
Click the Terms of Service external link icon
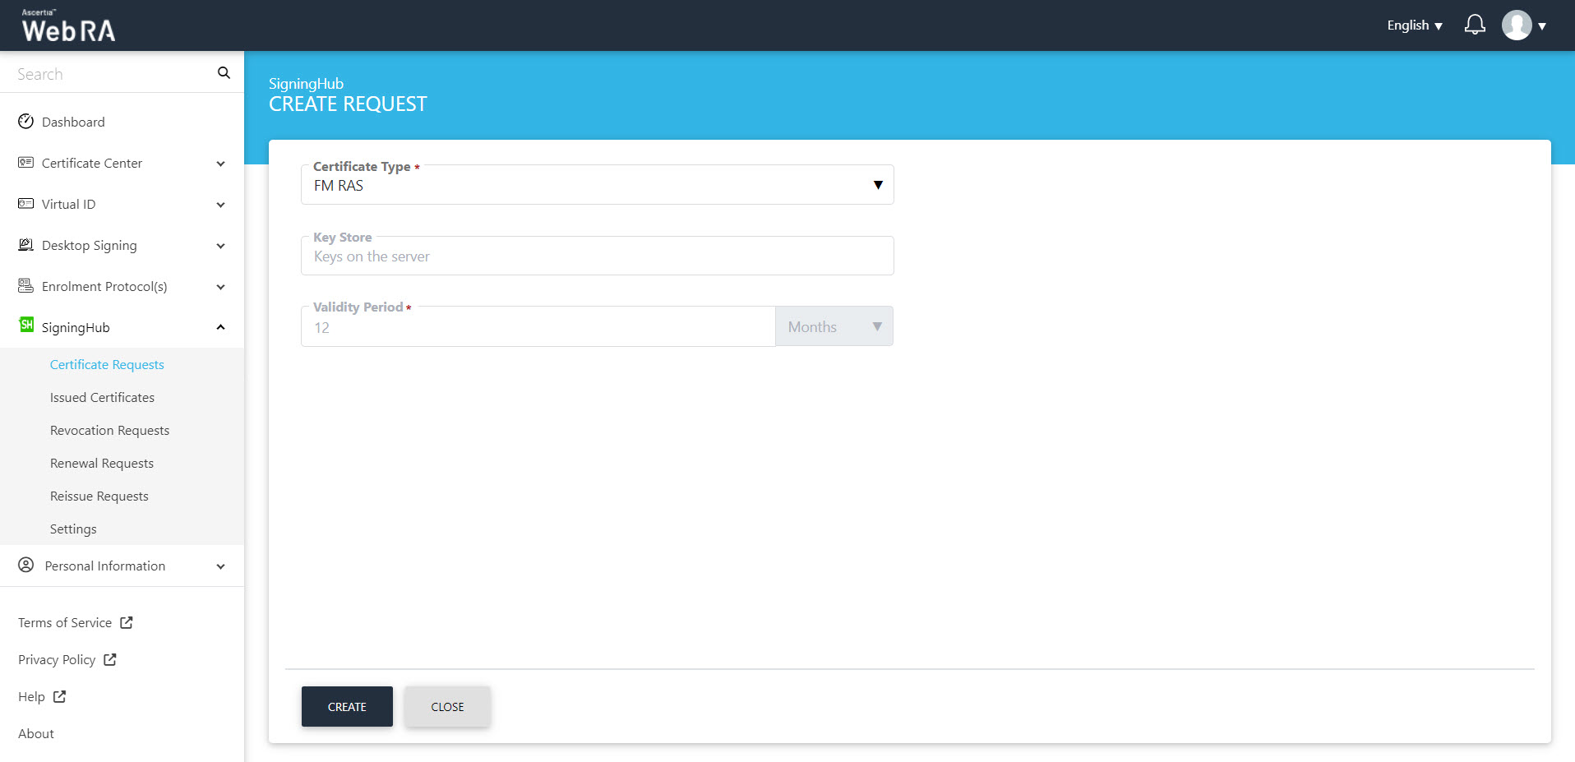(x=127, y=623)
